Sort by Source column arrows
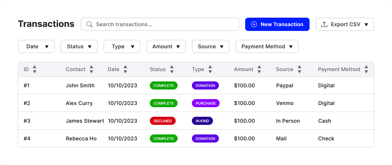 tap(299, 69)
